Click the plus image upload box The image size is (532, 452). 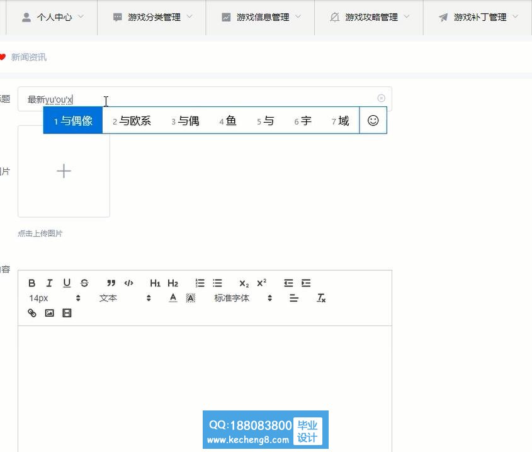[64, 171]
